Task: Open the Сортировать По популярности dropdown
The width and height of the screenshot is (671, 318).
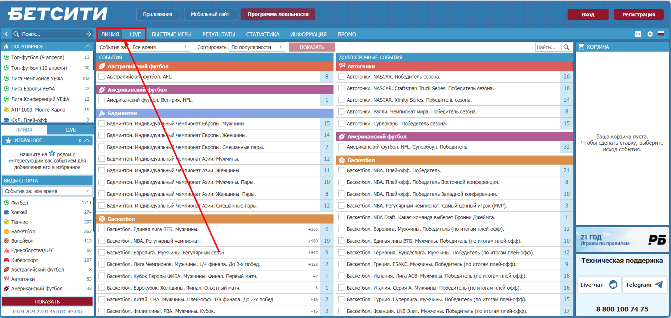Action: 257,47
